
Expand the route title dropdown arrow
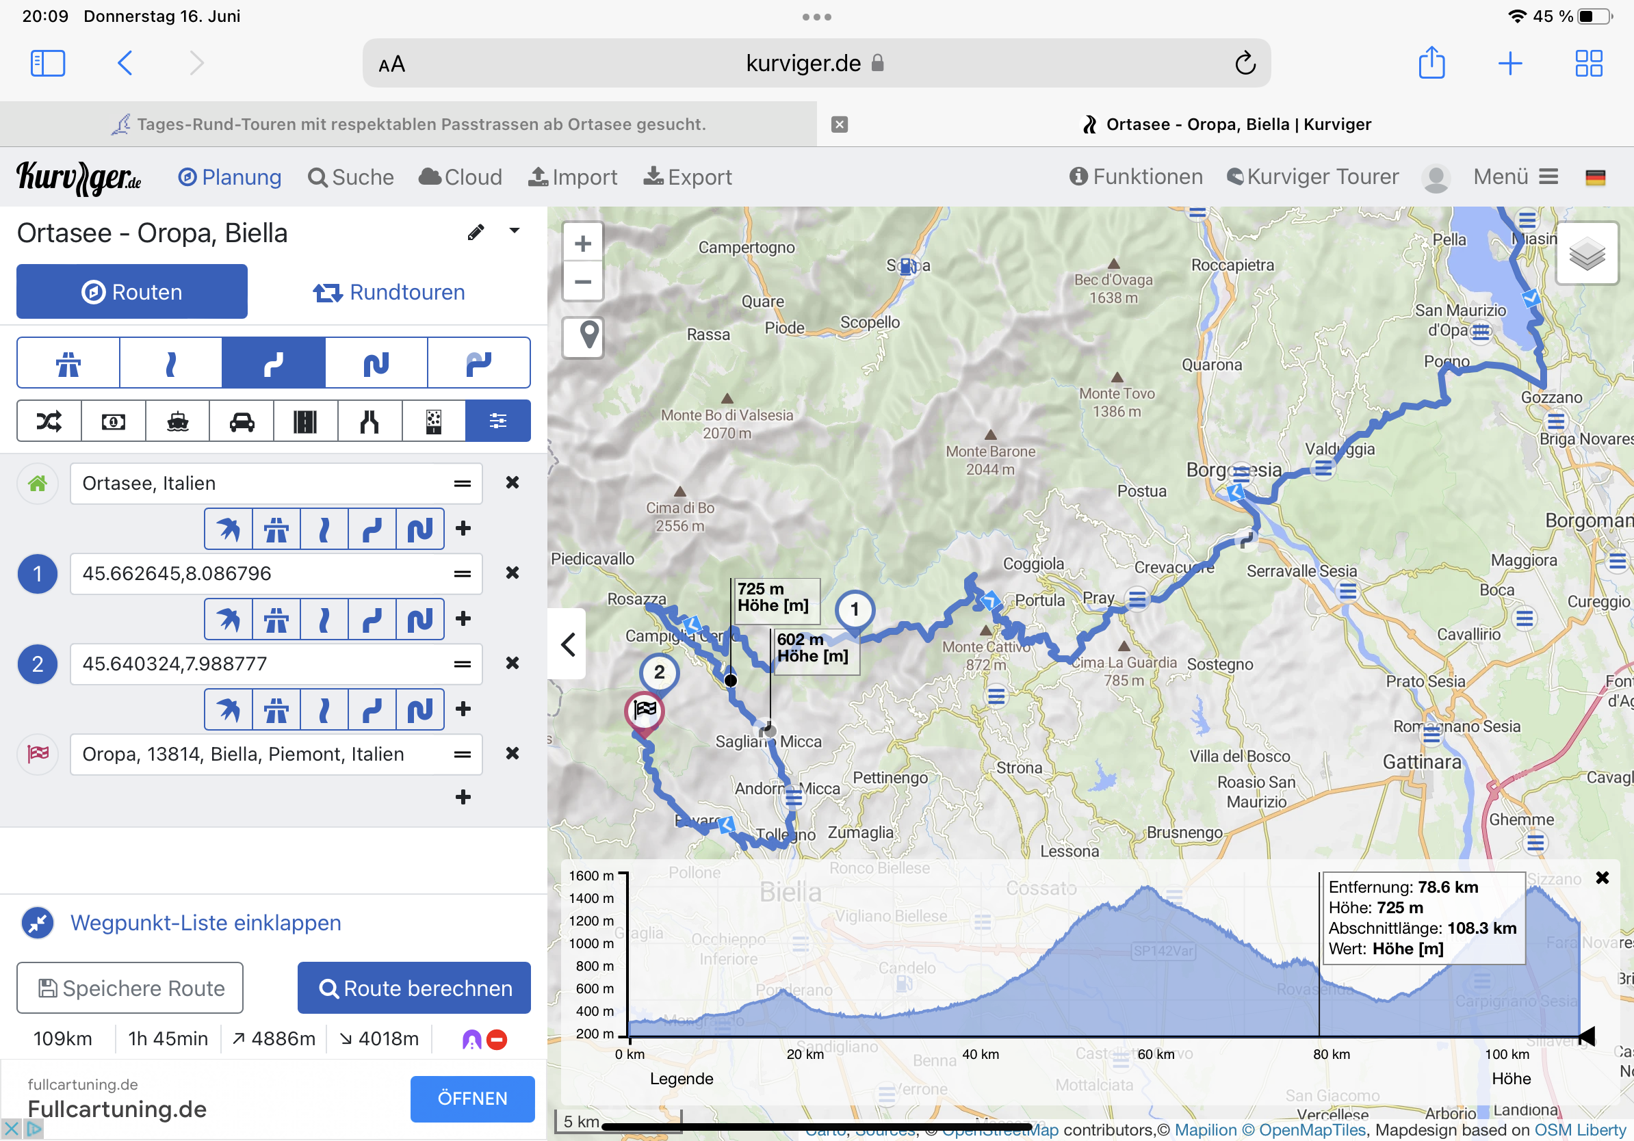(515, 231)
